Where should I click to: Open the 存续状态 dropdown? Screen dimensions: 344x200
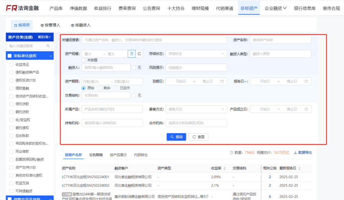click(196, 54)
